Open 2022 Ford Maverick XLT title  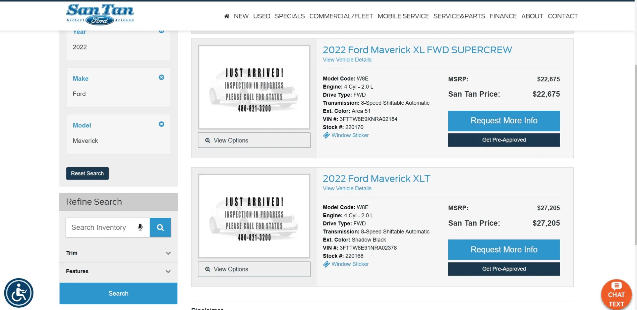377,179
